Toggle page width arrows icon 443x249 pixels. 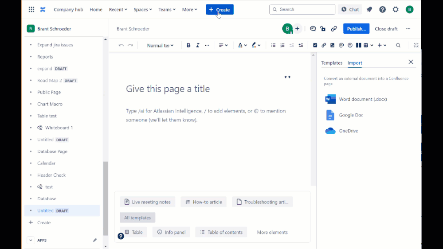coord(287,77)
